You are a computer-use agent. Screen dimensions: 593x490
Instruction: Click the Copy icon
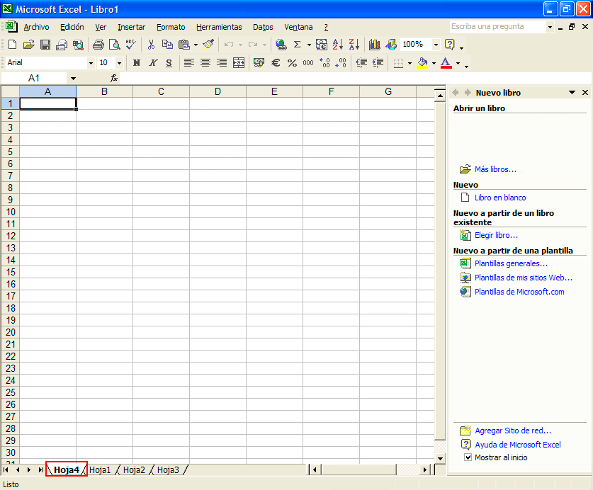[x=167, y=45]
